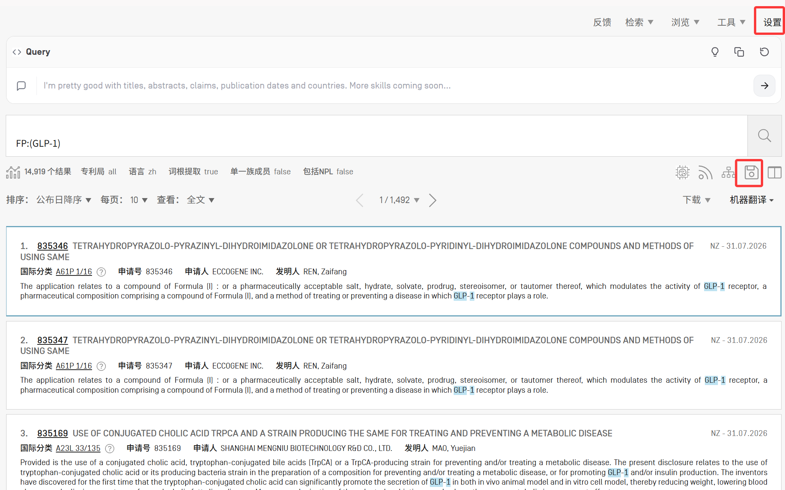
Task: Open the 查看 全文 view dropdown
Action: pos(201,200)
